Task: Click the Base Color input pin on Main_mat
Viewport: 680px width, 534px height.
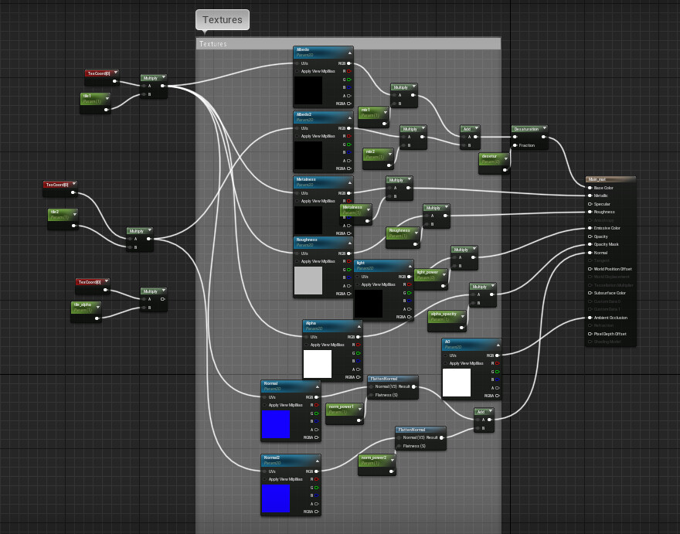Action: click(590, 188)
